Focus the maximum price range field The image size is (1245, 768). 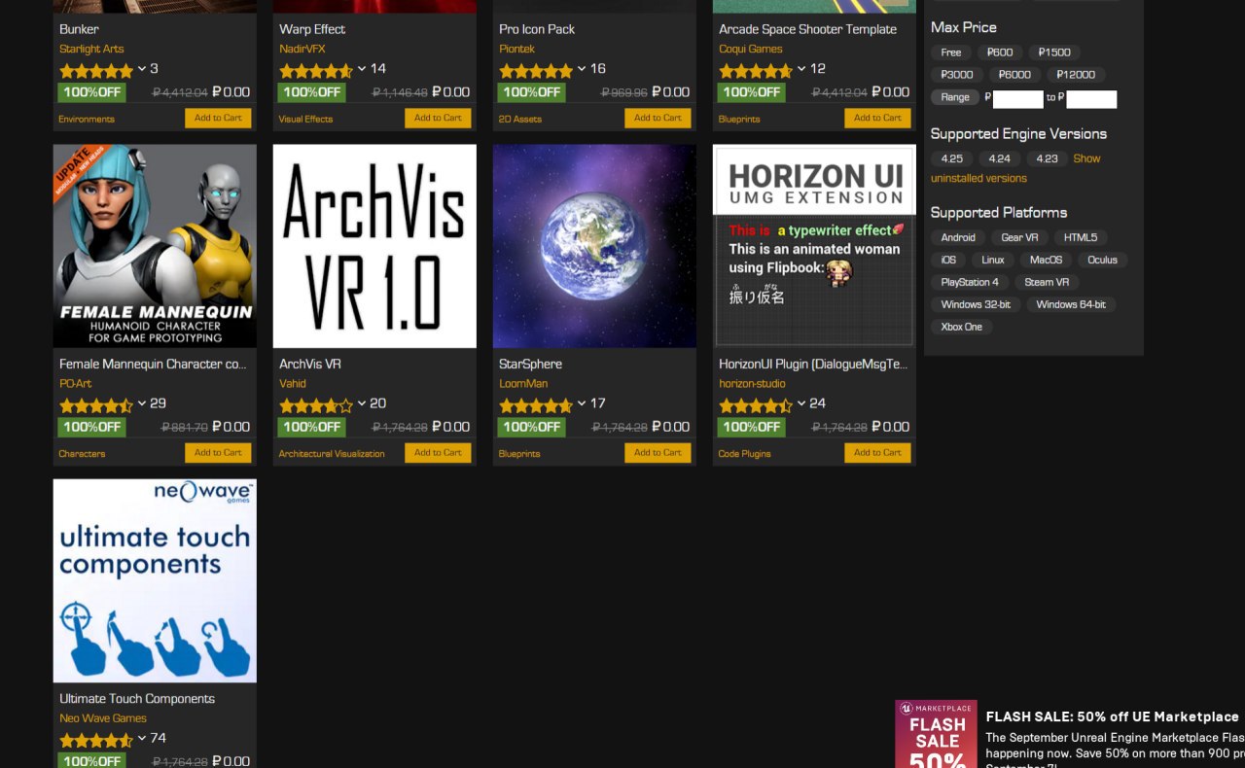coord(1091,98)
